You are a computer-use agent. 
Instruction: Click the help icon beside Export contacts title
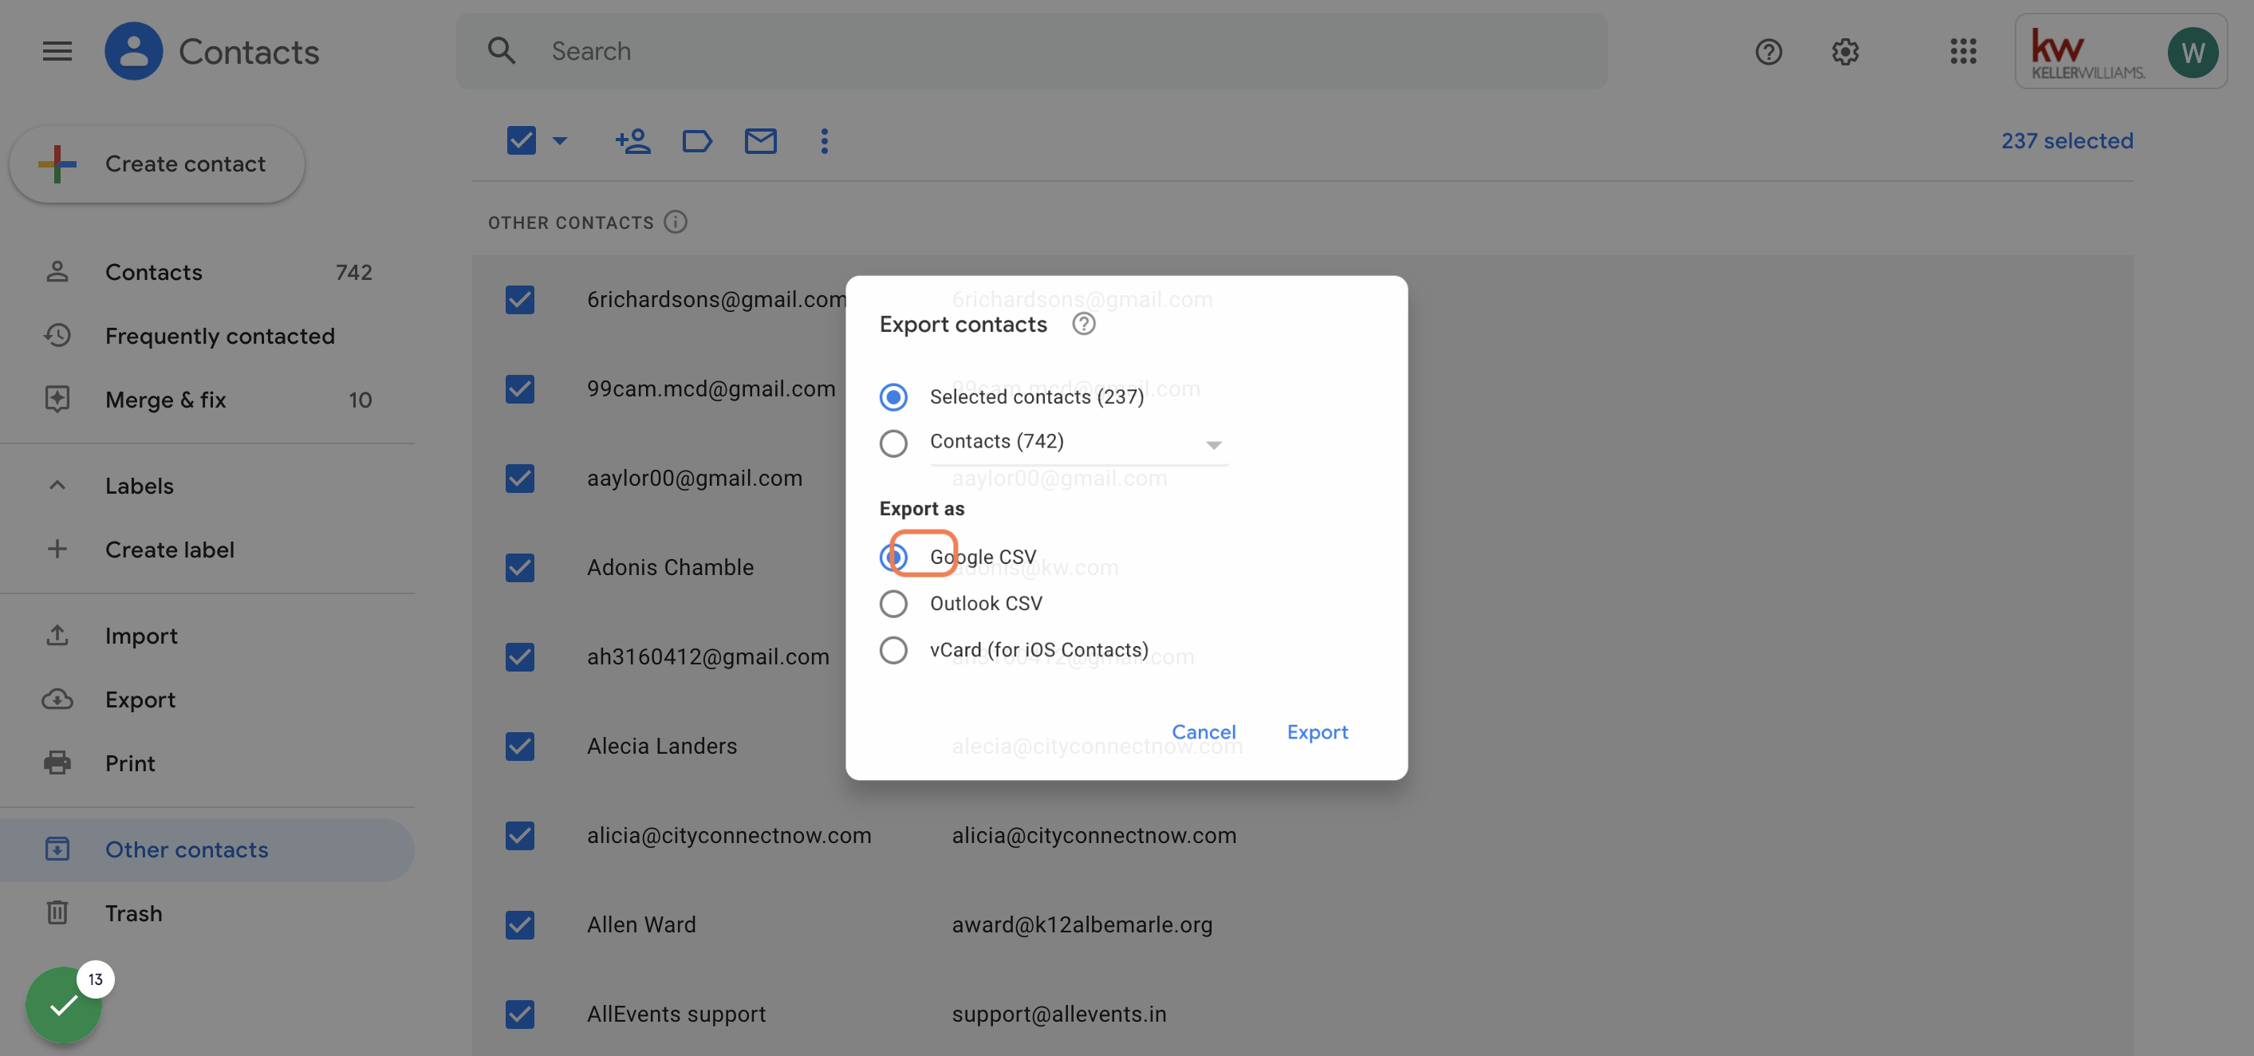(x=1083, y=325)
